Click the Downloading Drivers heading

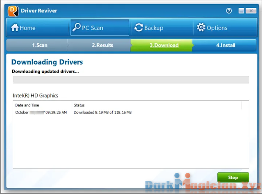click(47, 62)
